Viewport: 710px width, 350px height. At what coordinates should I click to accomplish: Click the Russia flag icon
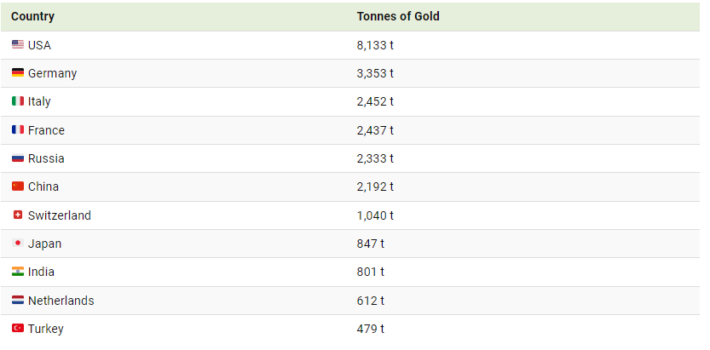click(x=18, y=158)
